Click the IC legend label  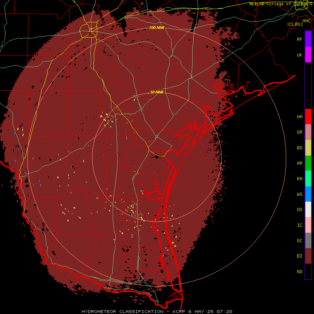click(300, 225)
